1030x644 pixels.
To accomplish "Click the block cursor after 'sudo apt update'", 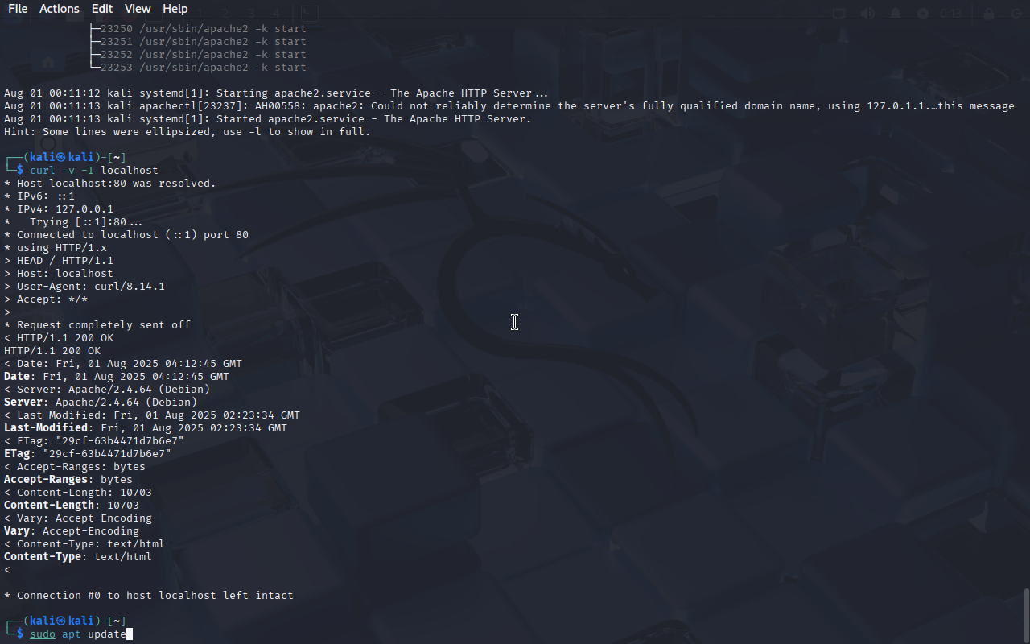I will point(130,634).
